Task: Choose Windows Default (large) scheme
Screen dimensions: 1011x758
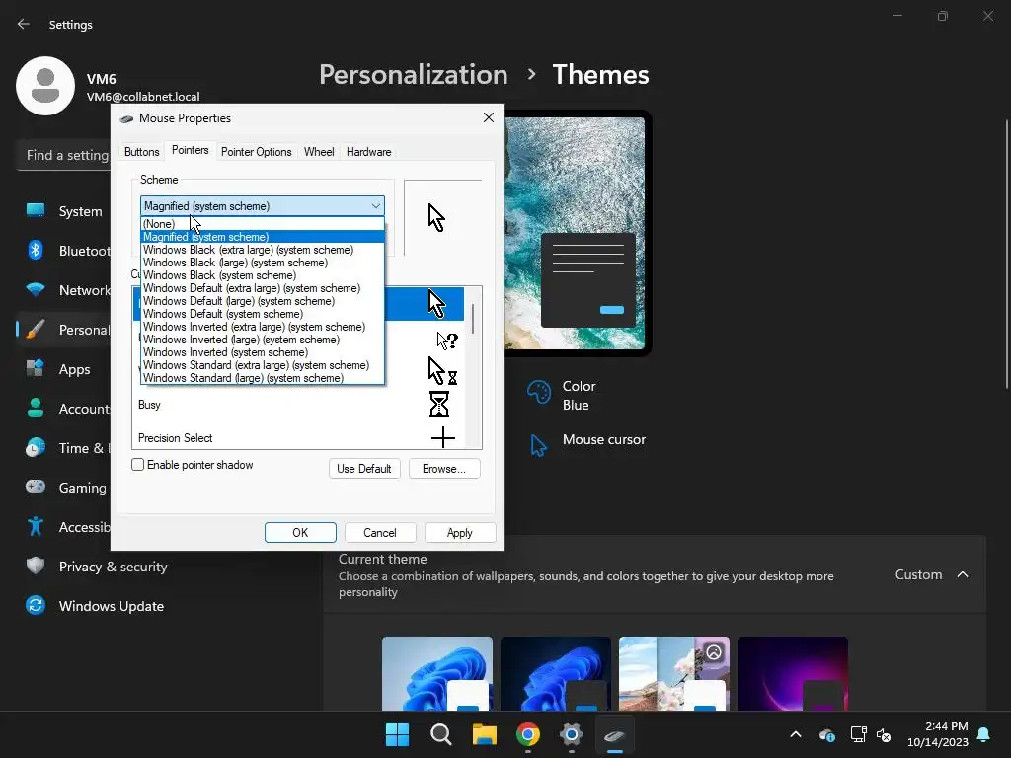Action: point(263,301)
